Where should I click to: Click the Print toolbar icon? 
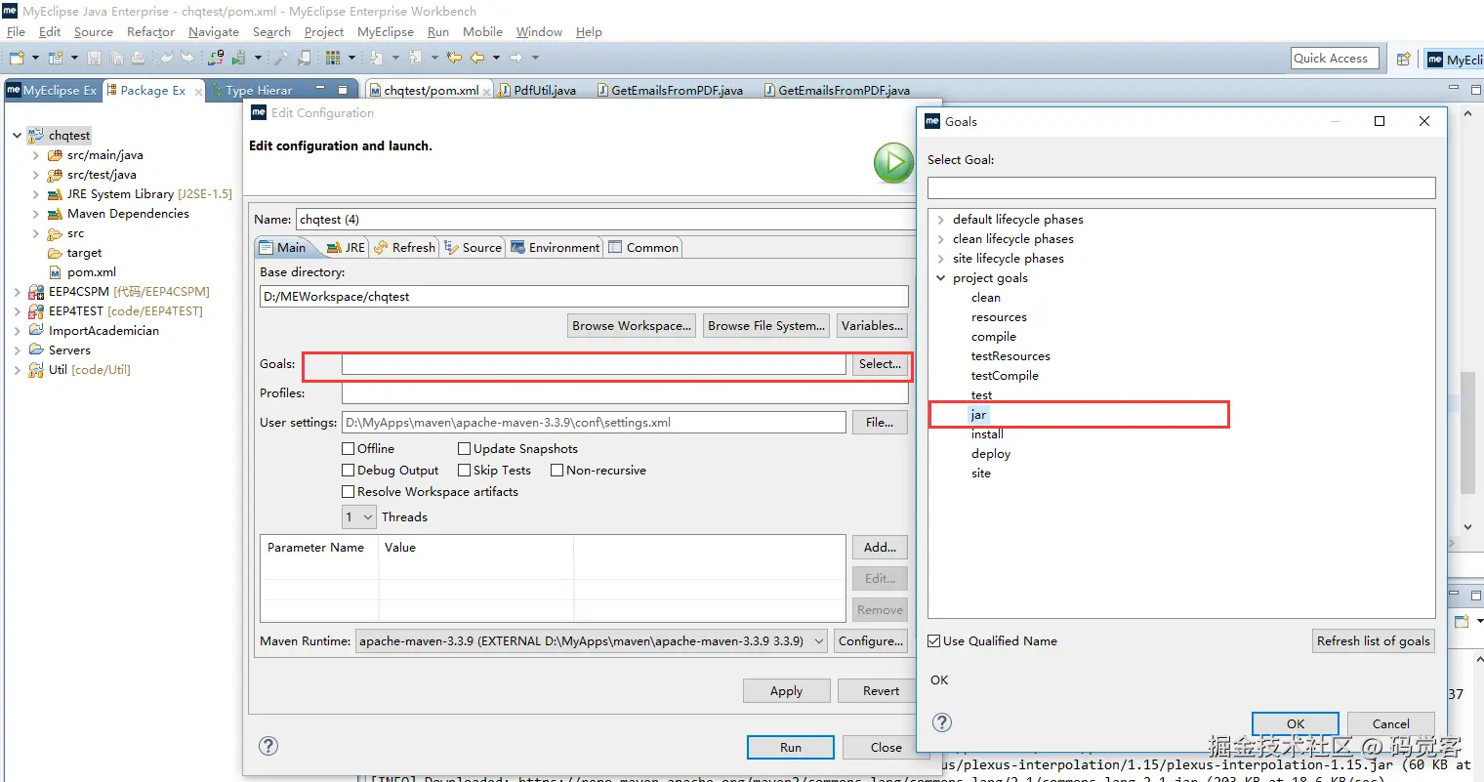click(x=138, y=58)
